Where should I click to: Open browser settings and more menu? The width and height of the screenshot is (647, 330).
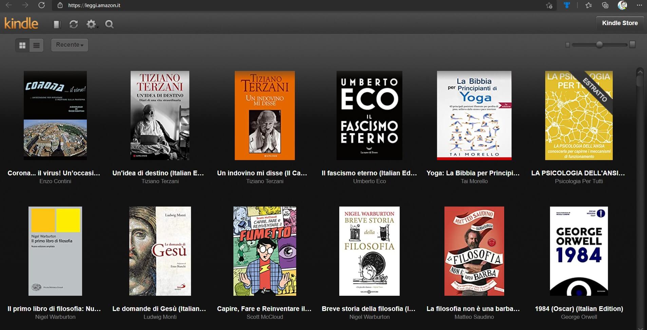pyautogui.click(x=639, y=5)
